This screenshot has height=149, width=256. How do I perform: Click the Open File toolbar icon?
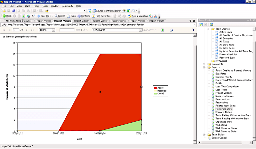[x=4, y=11]
